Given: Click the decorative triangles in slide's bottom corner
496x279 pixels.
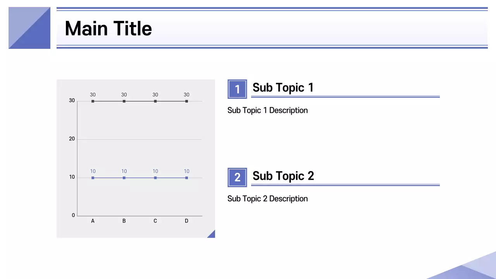Looking at the screenshot, I should 471,268.
